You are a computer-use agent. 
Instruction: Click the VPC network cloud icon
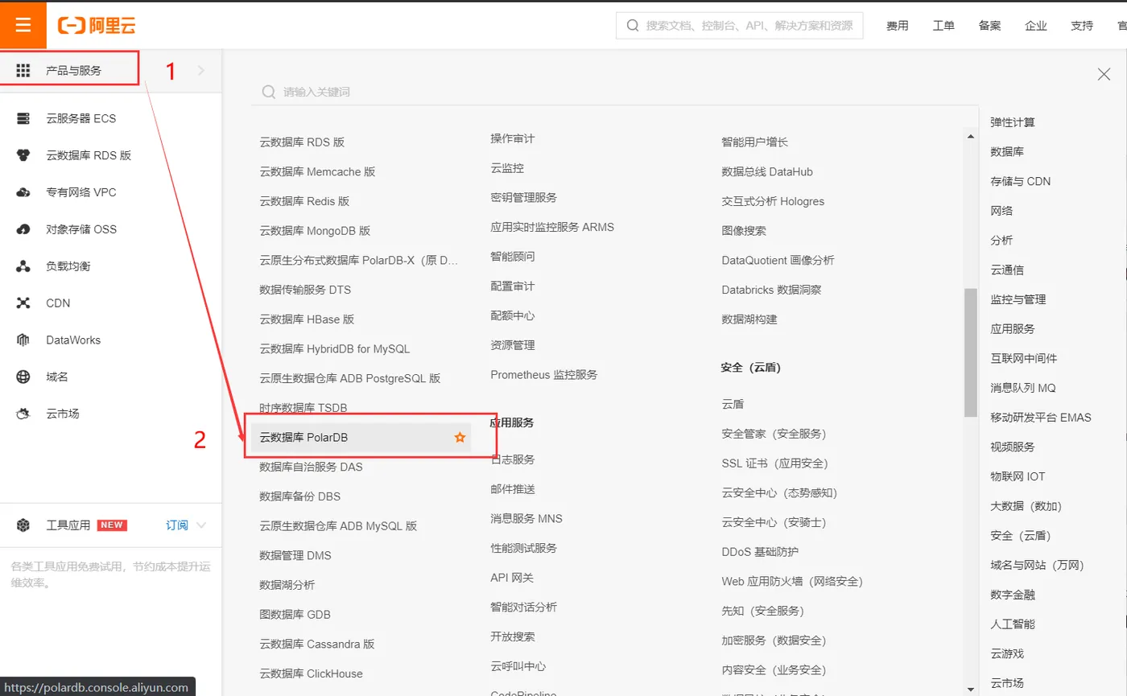pos(23,193)
